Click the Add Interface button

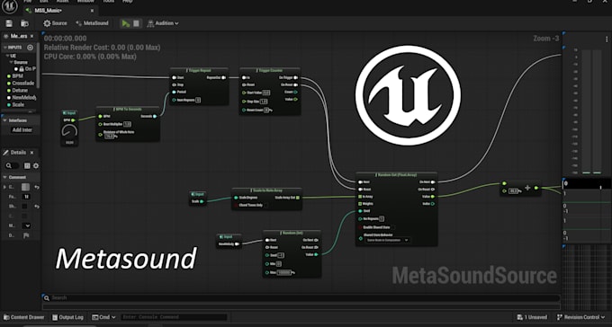point(22,129)
